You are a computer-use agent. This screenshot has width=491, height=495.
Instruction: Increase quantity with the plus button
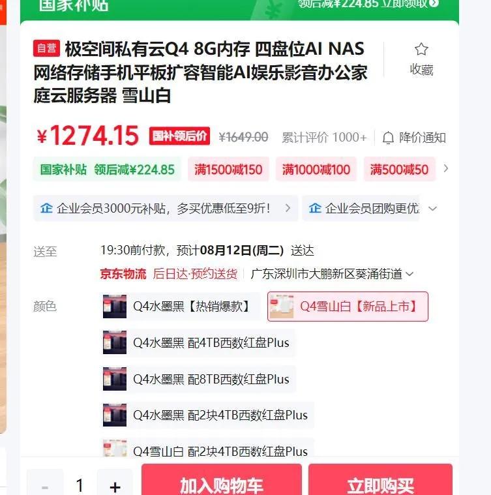115,485
